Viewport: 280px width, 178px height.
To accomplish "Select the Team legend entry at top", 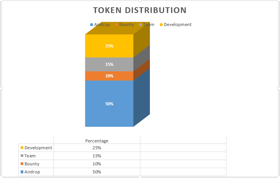I will pos(147,24).
